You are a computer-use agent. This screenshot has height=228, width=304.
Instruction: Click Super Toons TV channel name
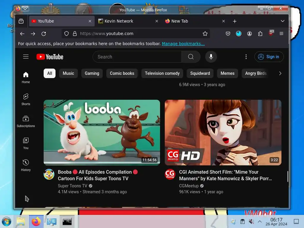pos(72,186)
